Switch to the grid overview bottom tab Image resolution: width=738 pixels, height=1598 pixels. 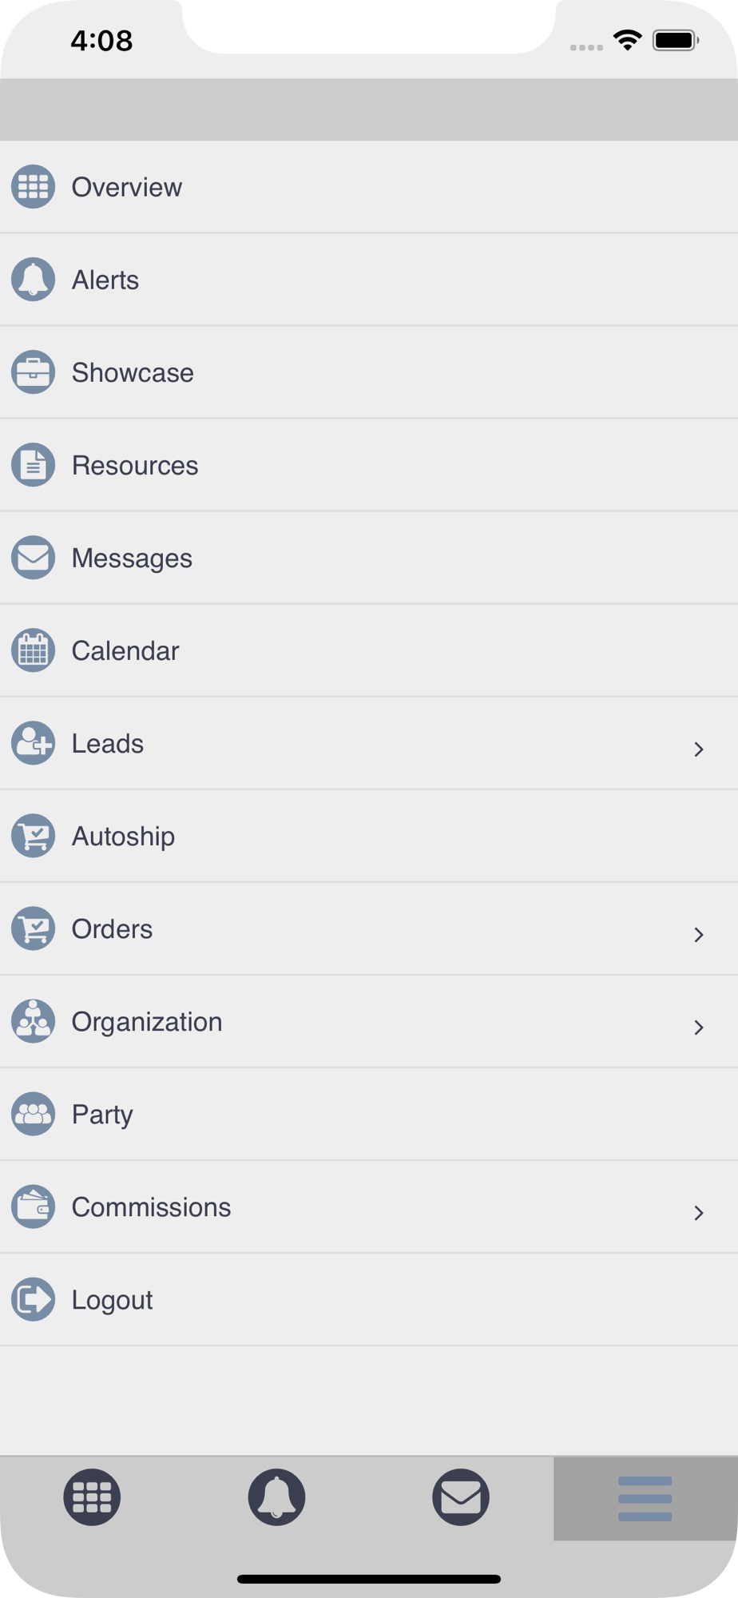tap(92, 1497)
